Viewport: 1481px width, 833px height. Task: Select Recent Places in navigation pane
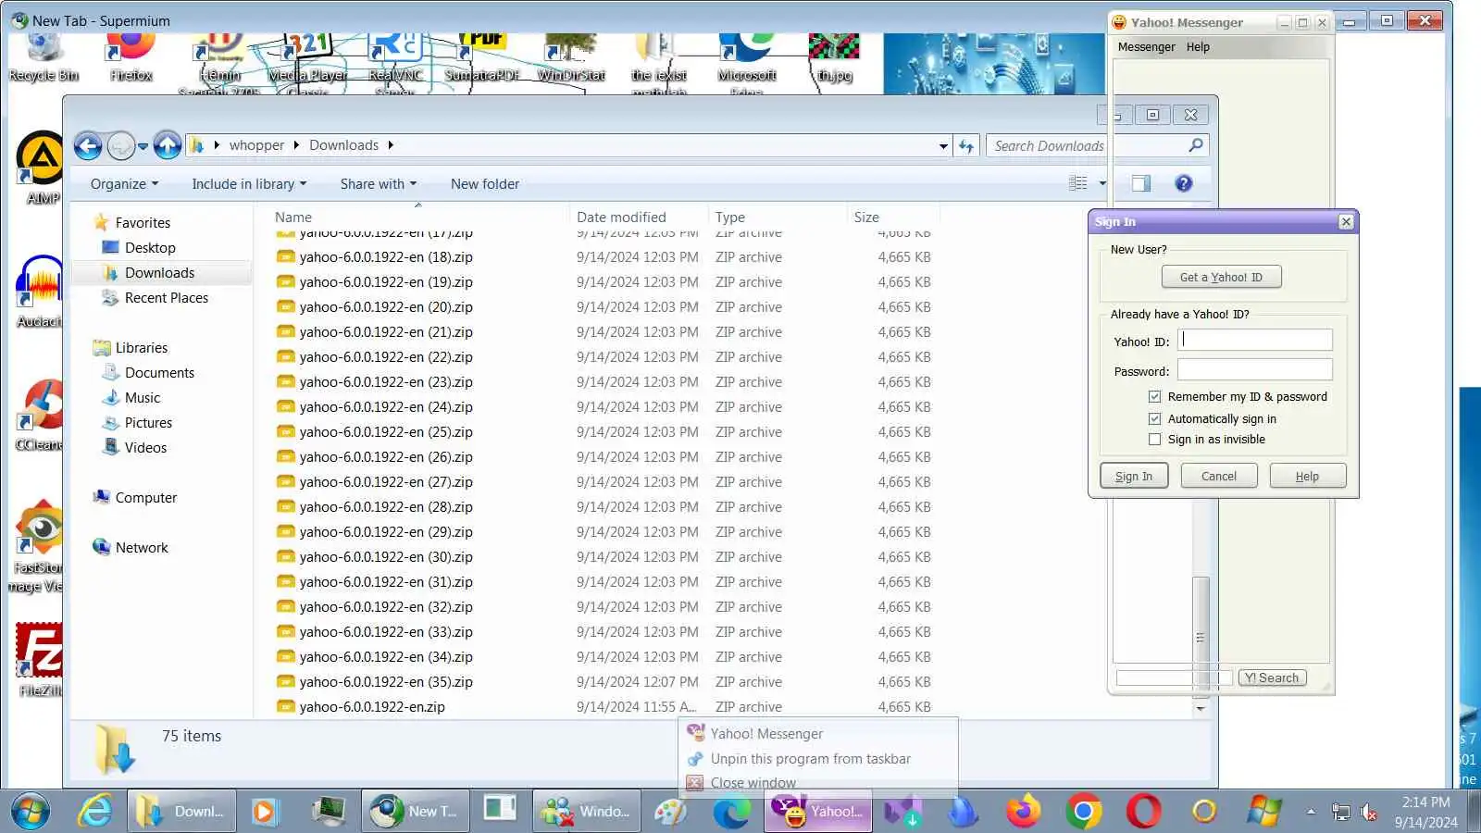(x=167, y=297)
